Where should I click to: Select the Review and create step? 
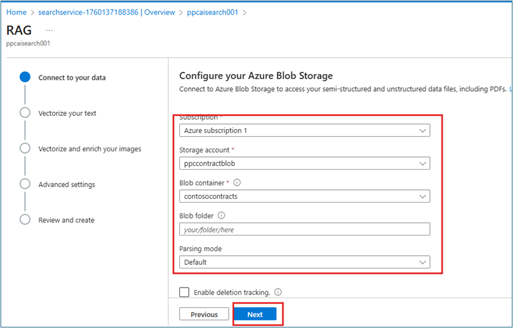coord(66,220)
